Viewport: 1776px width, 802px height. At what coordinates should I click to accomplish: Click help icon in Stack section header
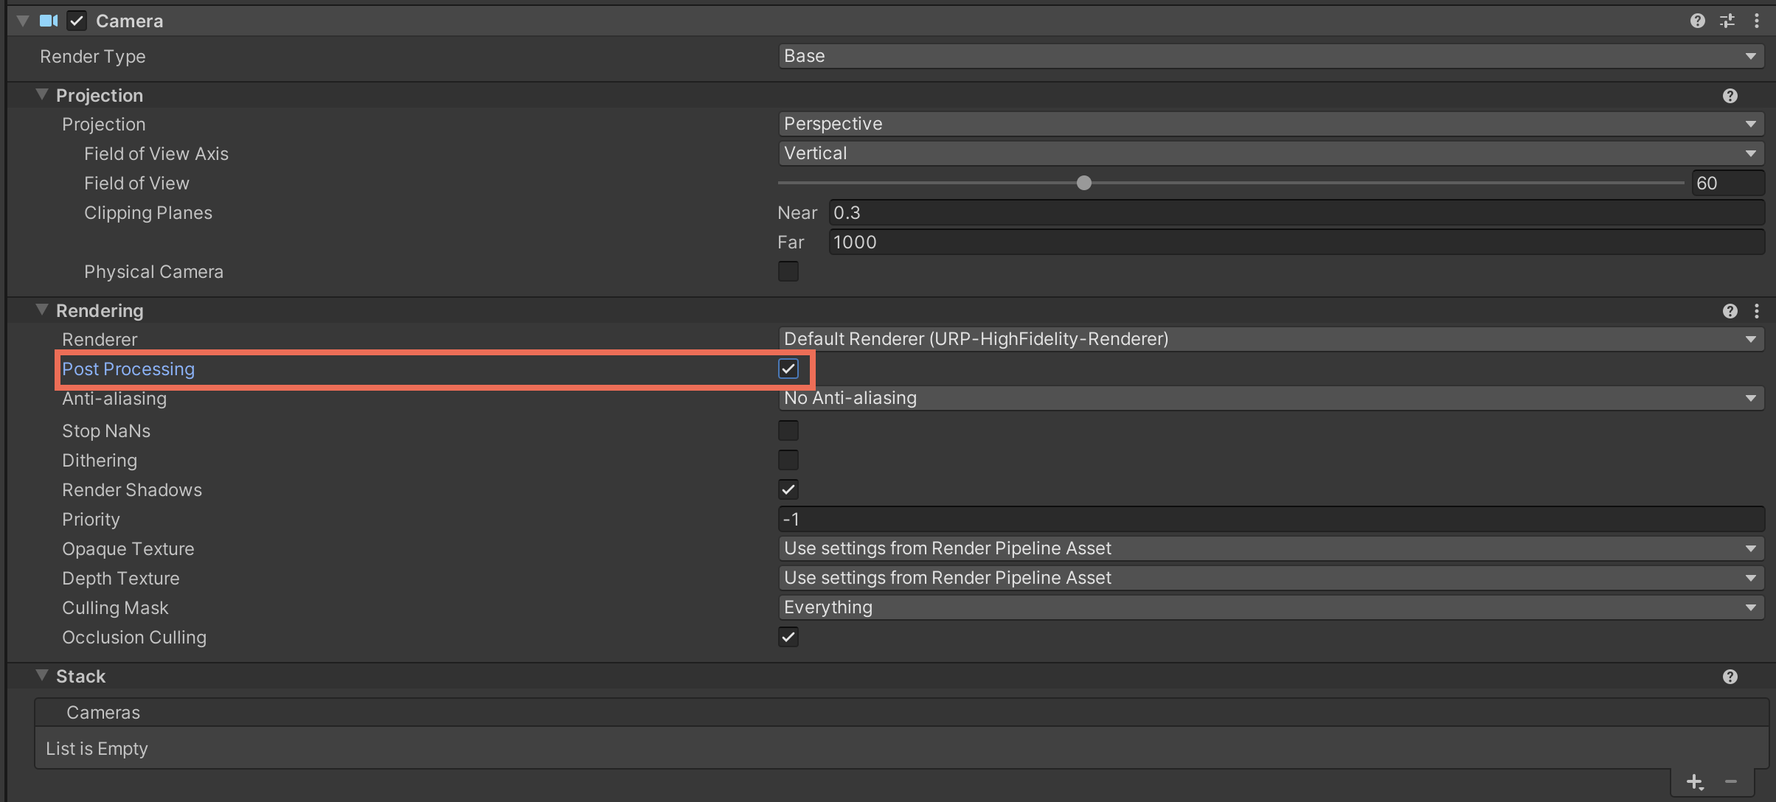coord(1730,677)
